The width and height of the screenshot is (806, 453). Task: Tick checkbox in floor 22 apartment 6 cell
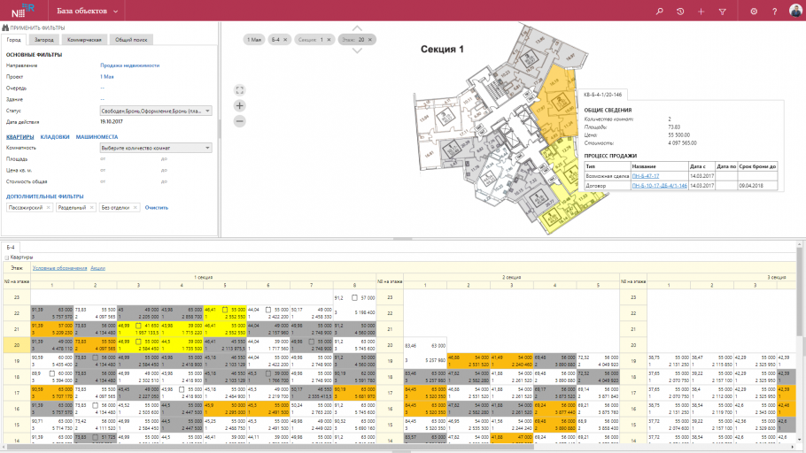point(268,311)
